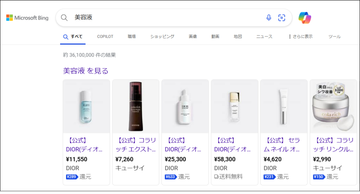Open コラリッチ リンクル product title link

pos(333,145)
